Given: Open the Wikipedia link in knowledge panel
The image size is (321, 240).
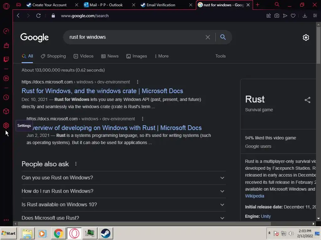Looking at the screenshot, I should click(x=255, y=196).
